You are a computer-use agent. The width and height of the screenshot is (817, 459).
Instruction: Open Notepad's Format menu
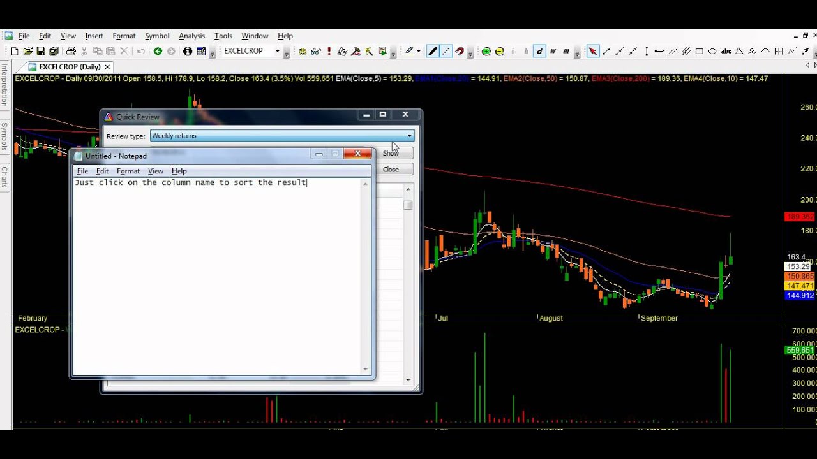tap(128, 171)
